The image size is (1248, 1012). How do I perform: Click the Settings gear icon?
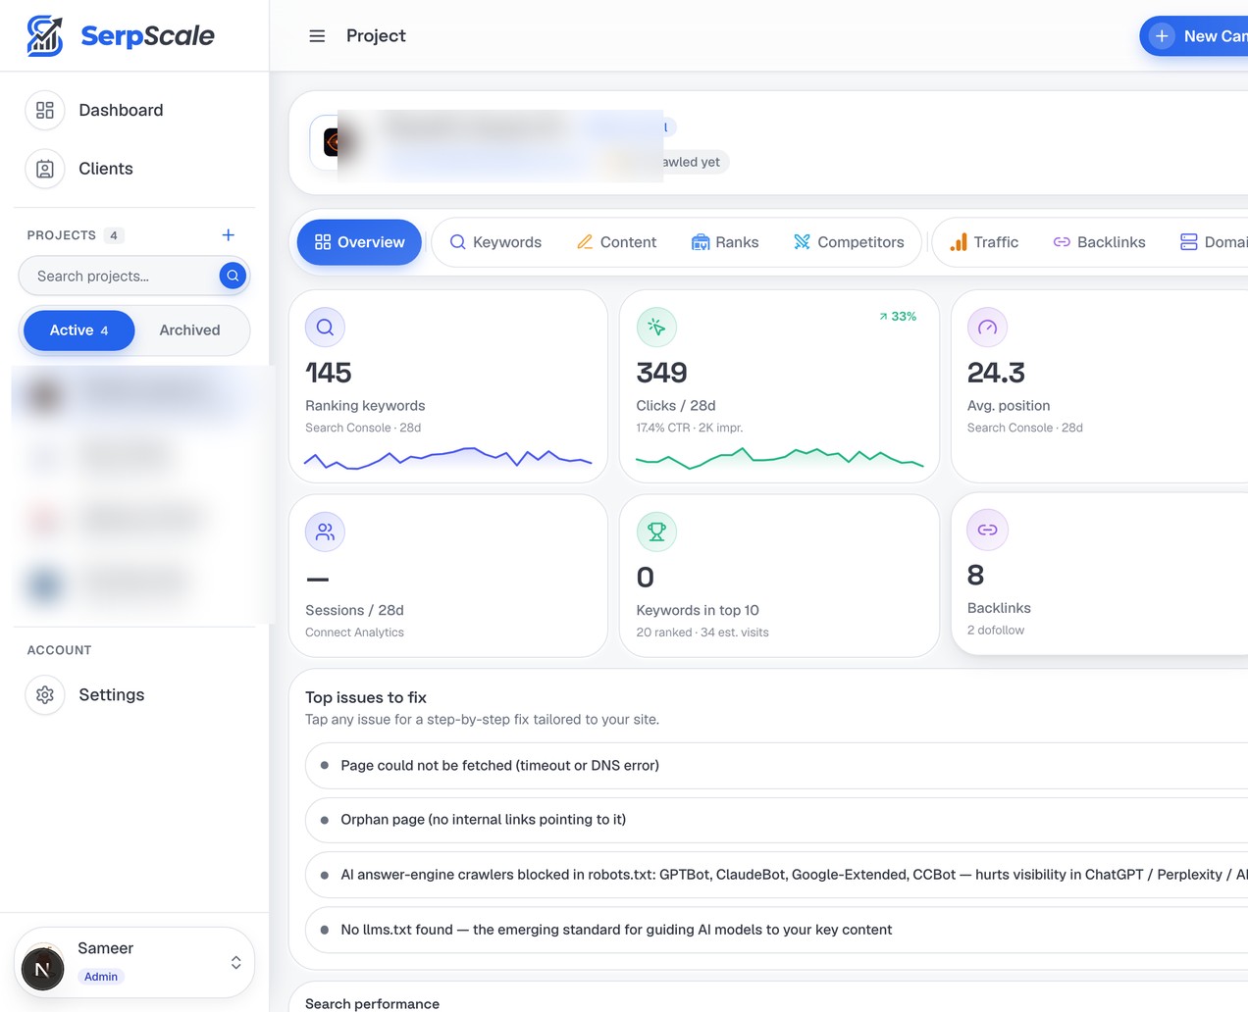coord(45,695)
